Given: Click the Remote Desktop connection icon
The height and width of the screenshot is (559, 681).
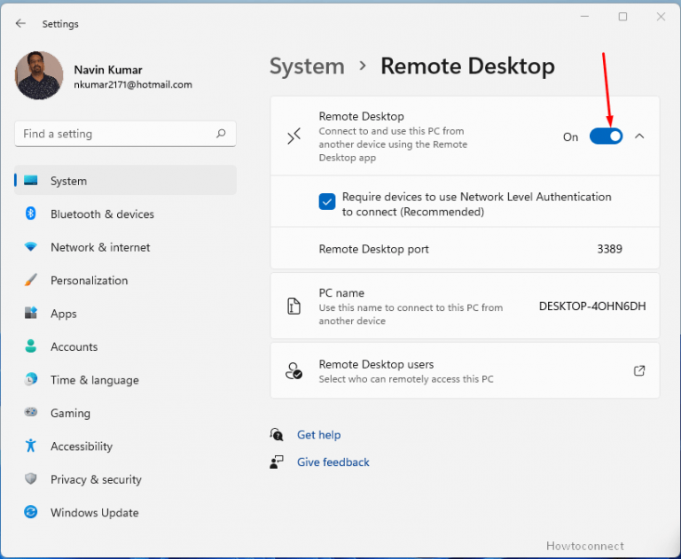Looking at the screenshot, I should tap(294, 136).
